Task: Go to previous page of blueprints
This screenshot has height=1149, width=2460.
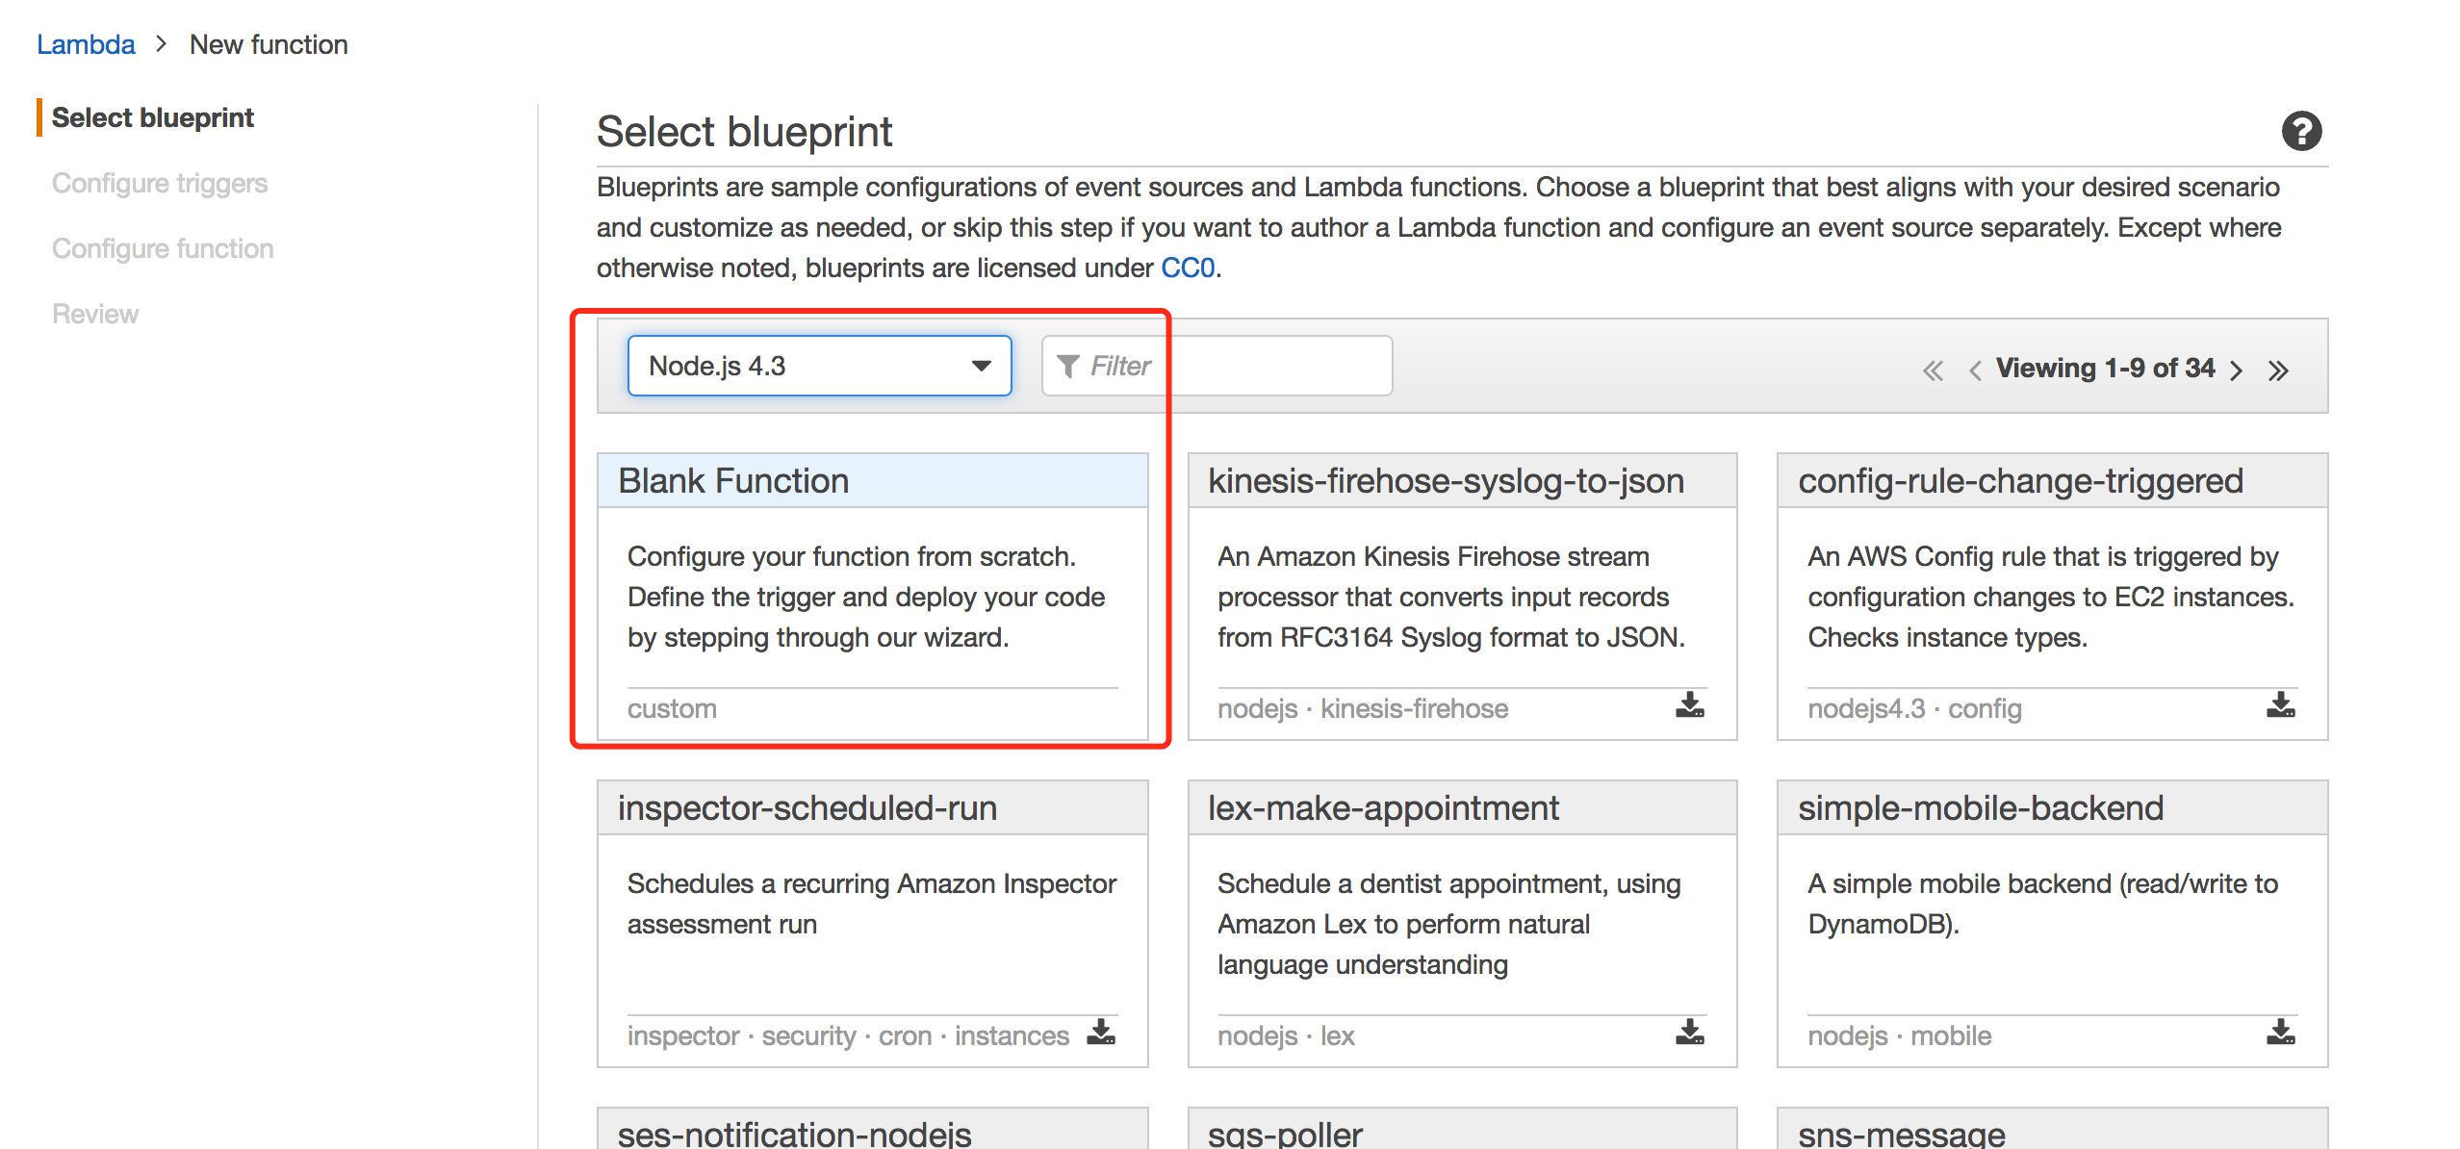Action: [x=1974, y=370]
